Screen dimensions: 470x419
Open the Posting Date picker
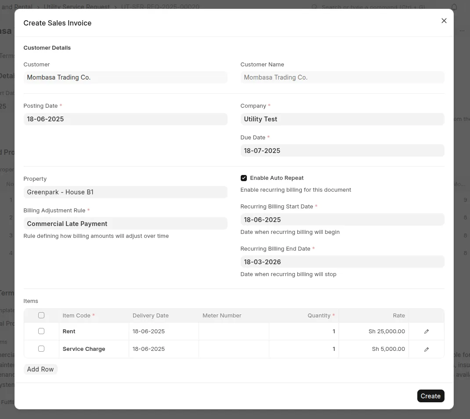125,119
